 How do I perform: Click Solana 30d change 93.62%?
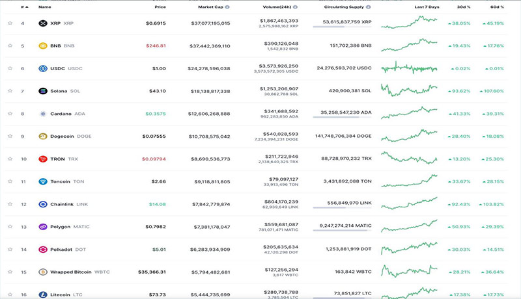[459, 91]
